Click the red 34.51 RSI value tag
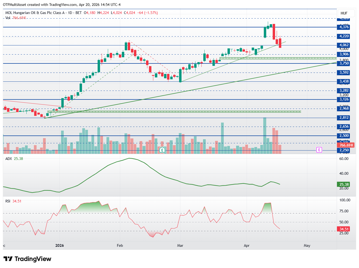This screenshot has height=268, width=359. pos(344,229)
